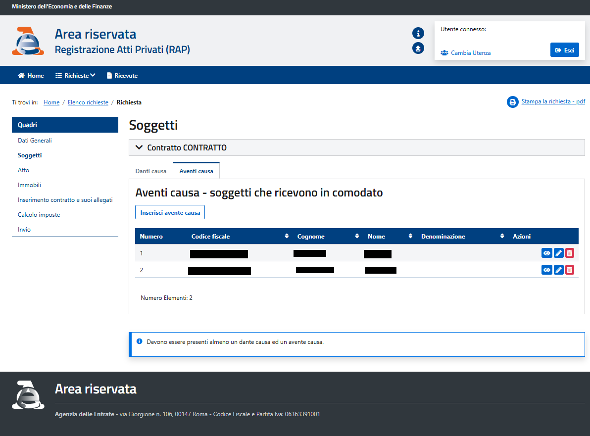This screenshot has width=590, height=436.
Task: Click Numero Elementi: 2 text
Action: click(166, 297)
